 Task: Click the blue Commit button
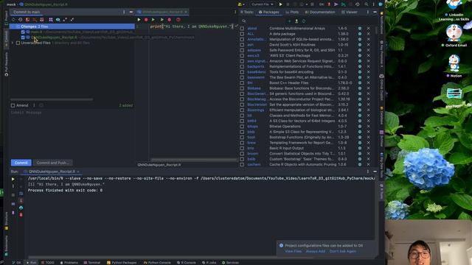[x=21, y=163]
